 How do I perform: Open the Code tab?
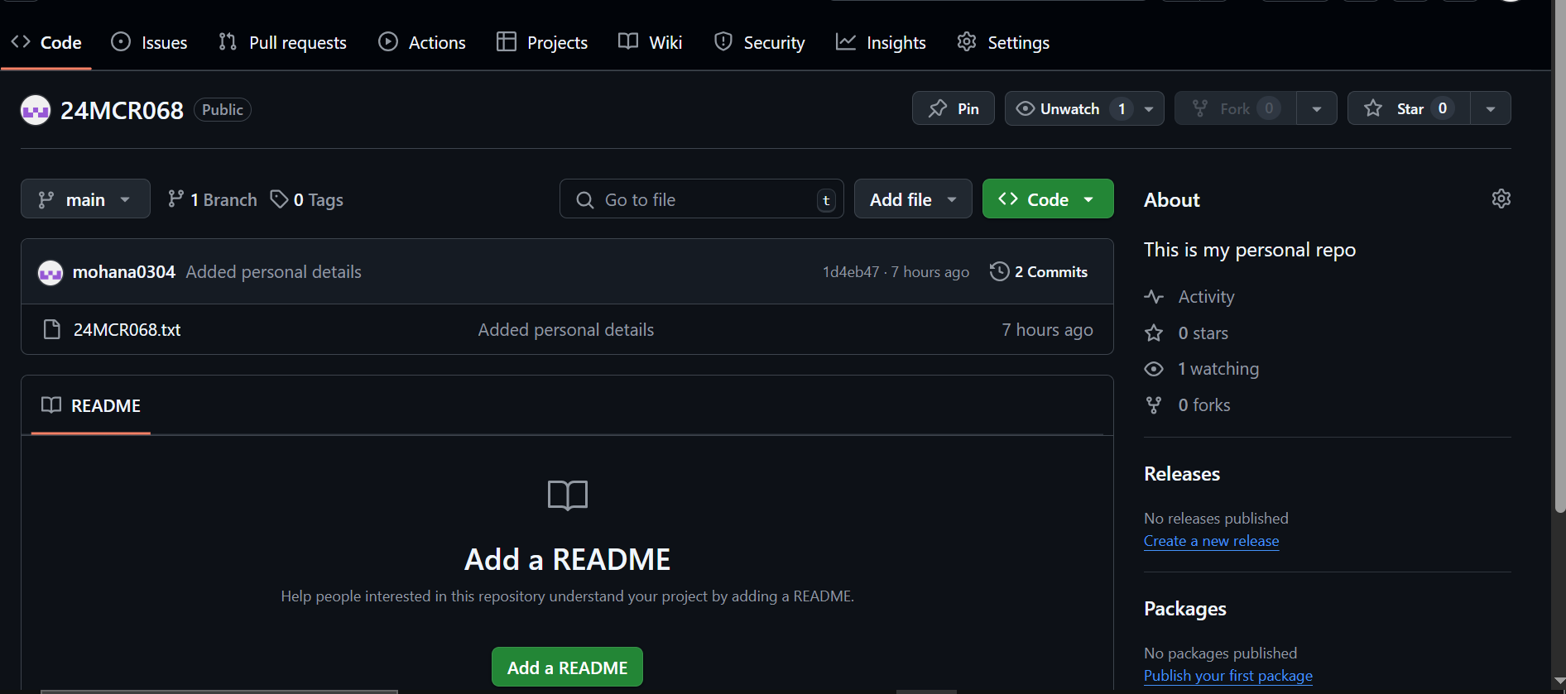[x=46, y=42]
